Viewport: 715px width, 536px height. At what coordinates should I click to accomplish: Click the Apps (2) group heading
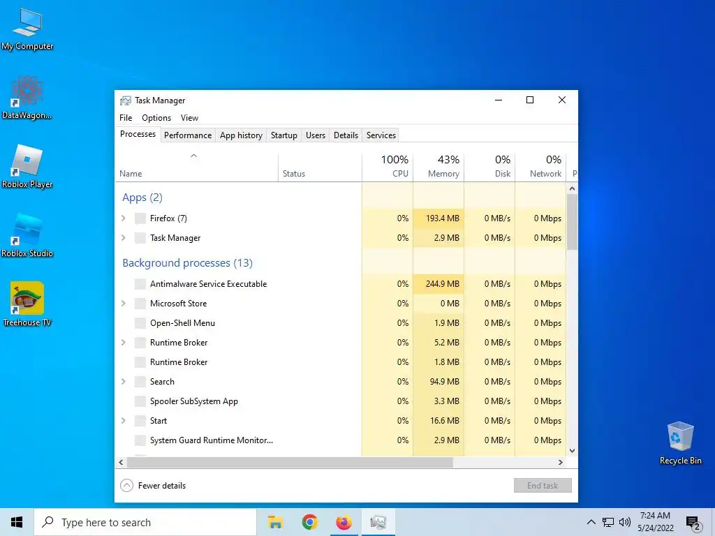[142, 198]
